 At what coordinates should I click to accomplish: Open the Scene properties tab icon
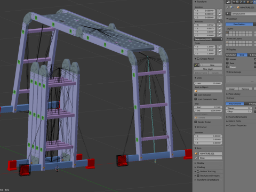241,2
